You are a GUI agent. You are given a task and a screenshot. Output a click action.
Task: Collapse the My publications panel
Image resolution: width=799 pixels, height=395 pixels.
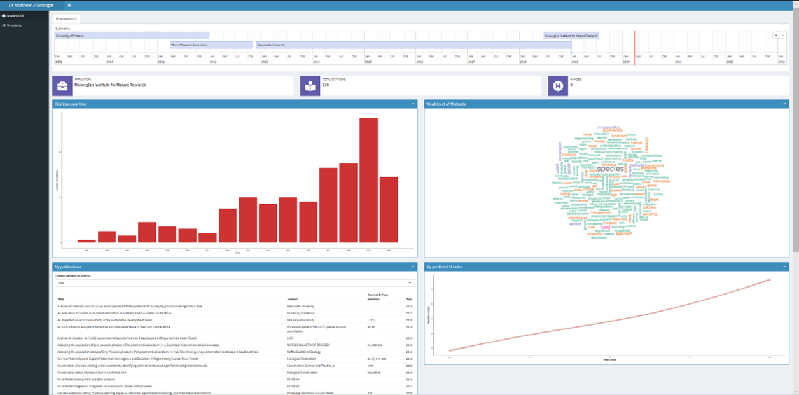point(413,267)
